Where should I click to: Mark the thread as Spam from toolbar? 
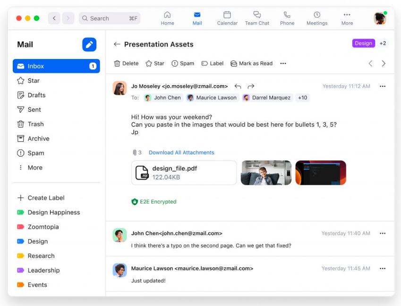pyautogui.click(x=183, y=63)
